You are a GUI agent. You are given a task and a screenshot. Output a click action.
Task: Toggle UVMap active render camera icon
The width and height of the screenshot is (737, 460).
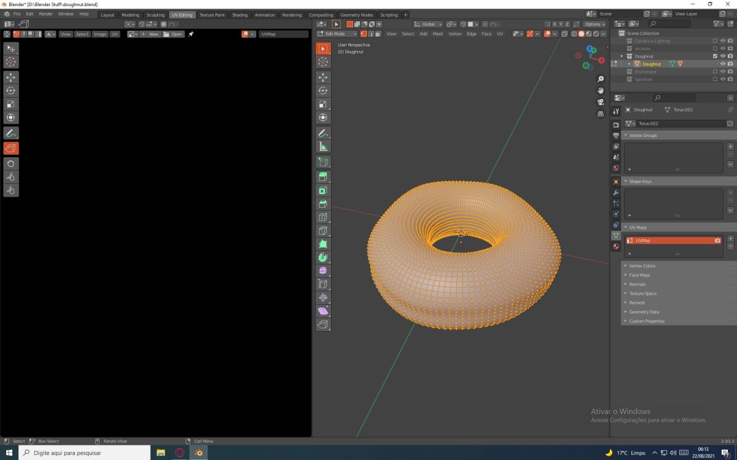(717, 241)
